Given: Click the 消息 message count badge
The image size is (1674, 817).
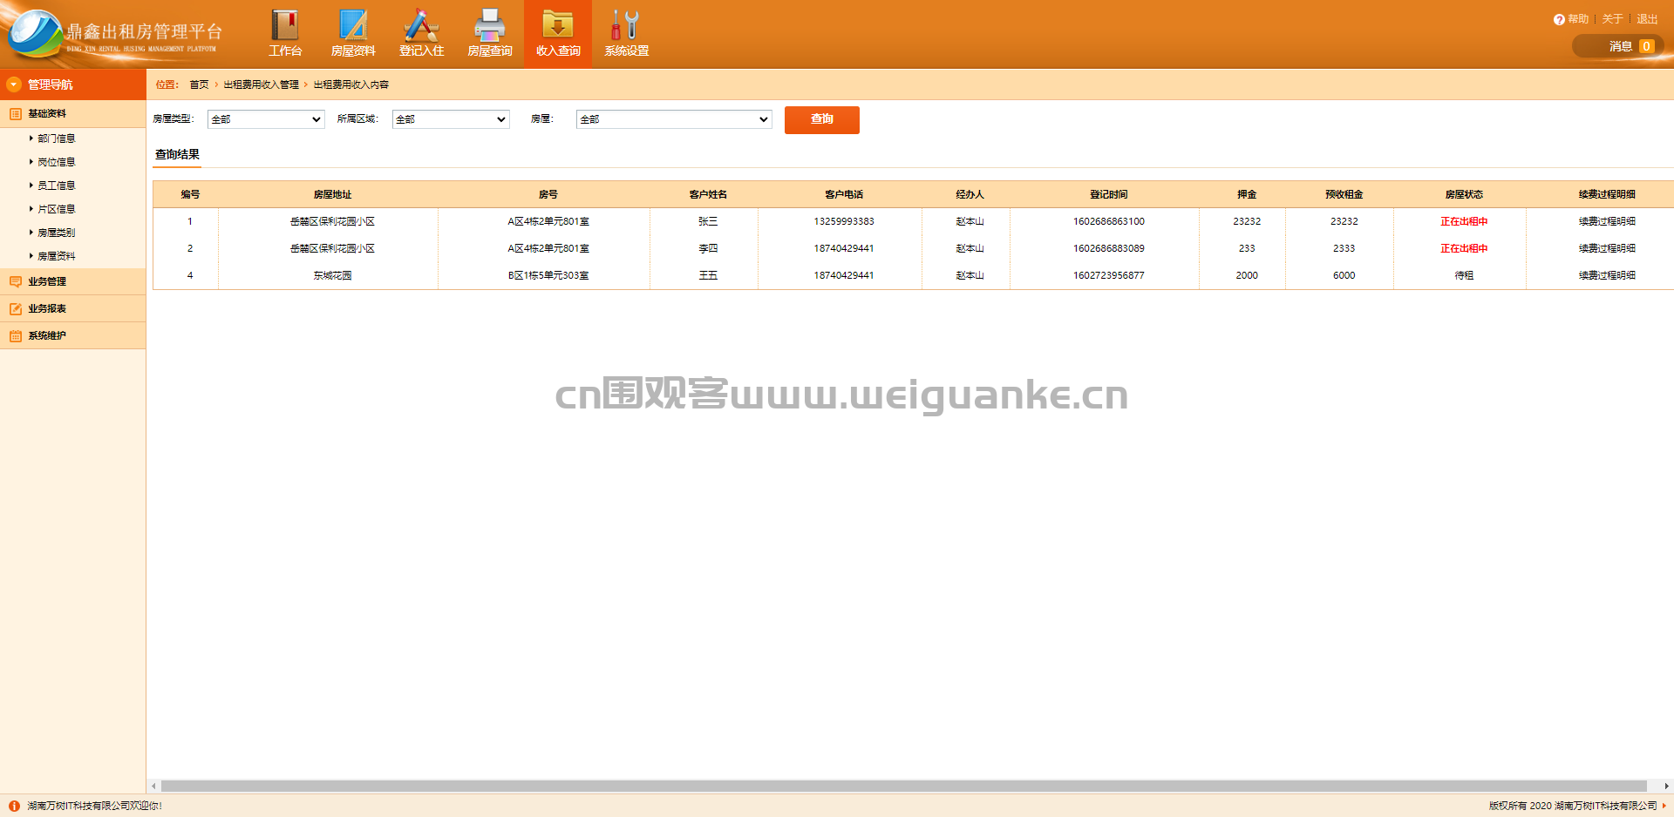Looking at the screenshot, I should (1646, 46).
